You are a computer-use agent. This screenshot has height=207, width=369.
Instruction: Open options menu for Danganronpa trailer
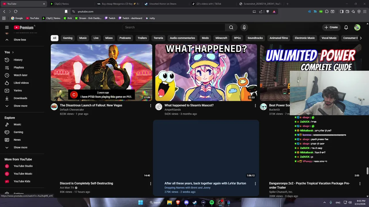[x=360, y=183]
